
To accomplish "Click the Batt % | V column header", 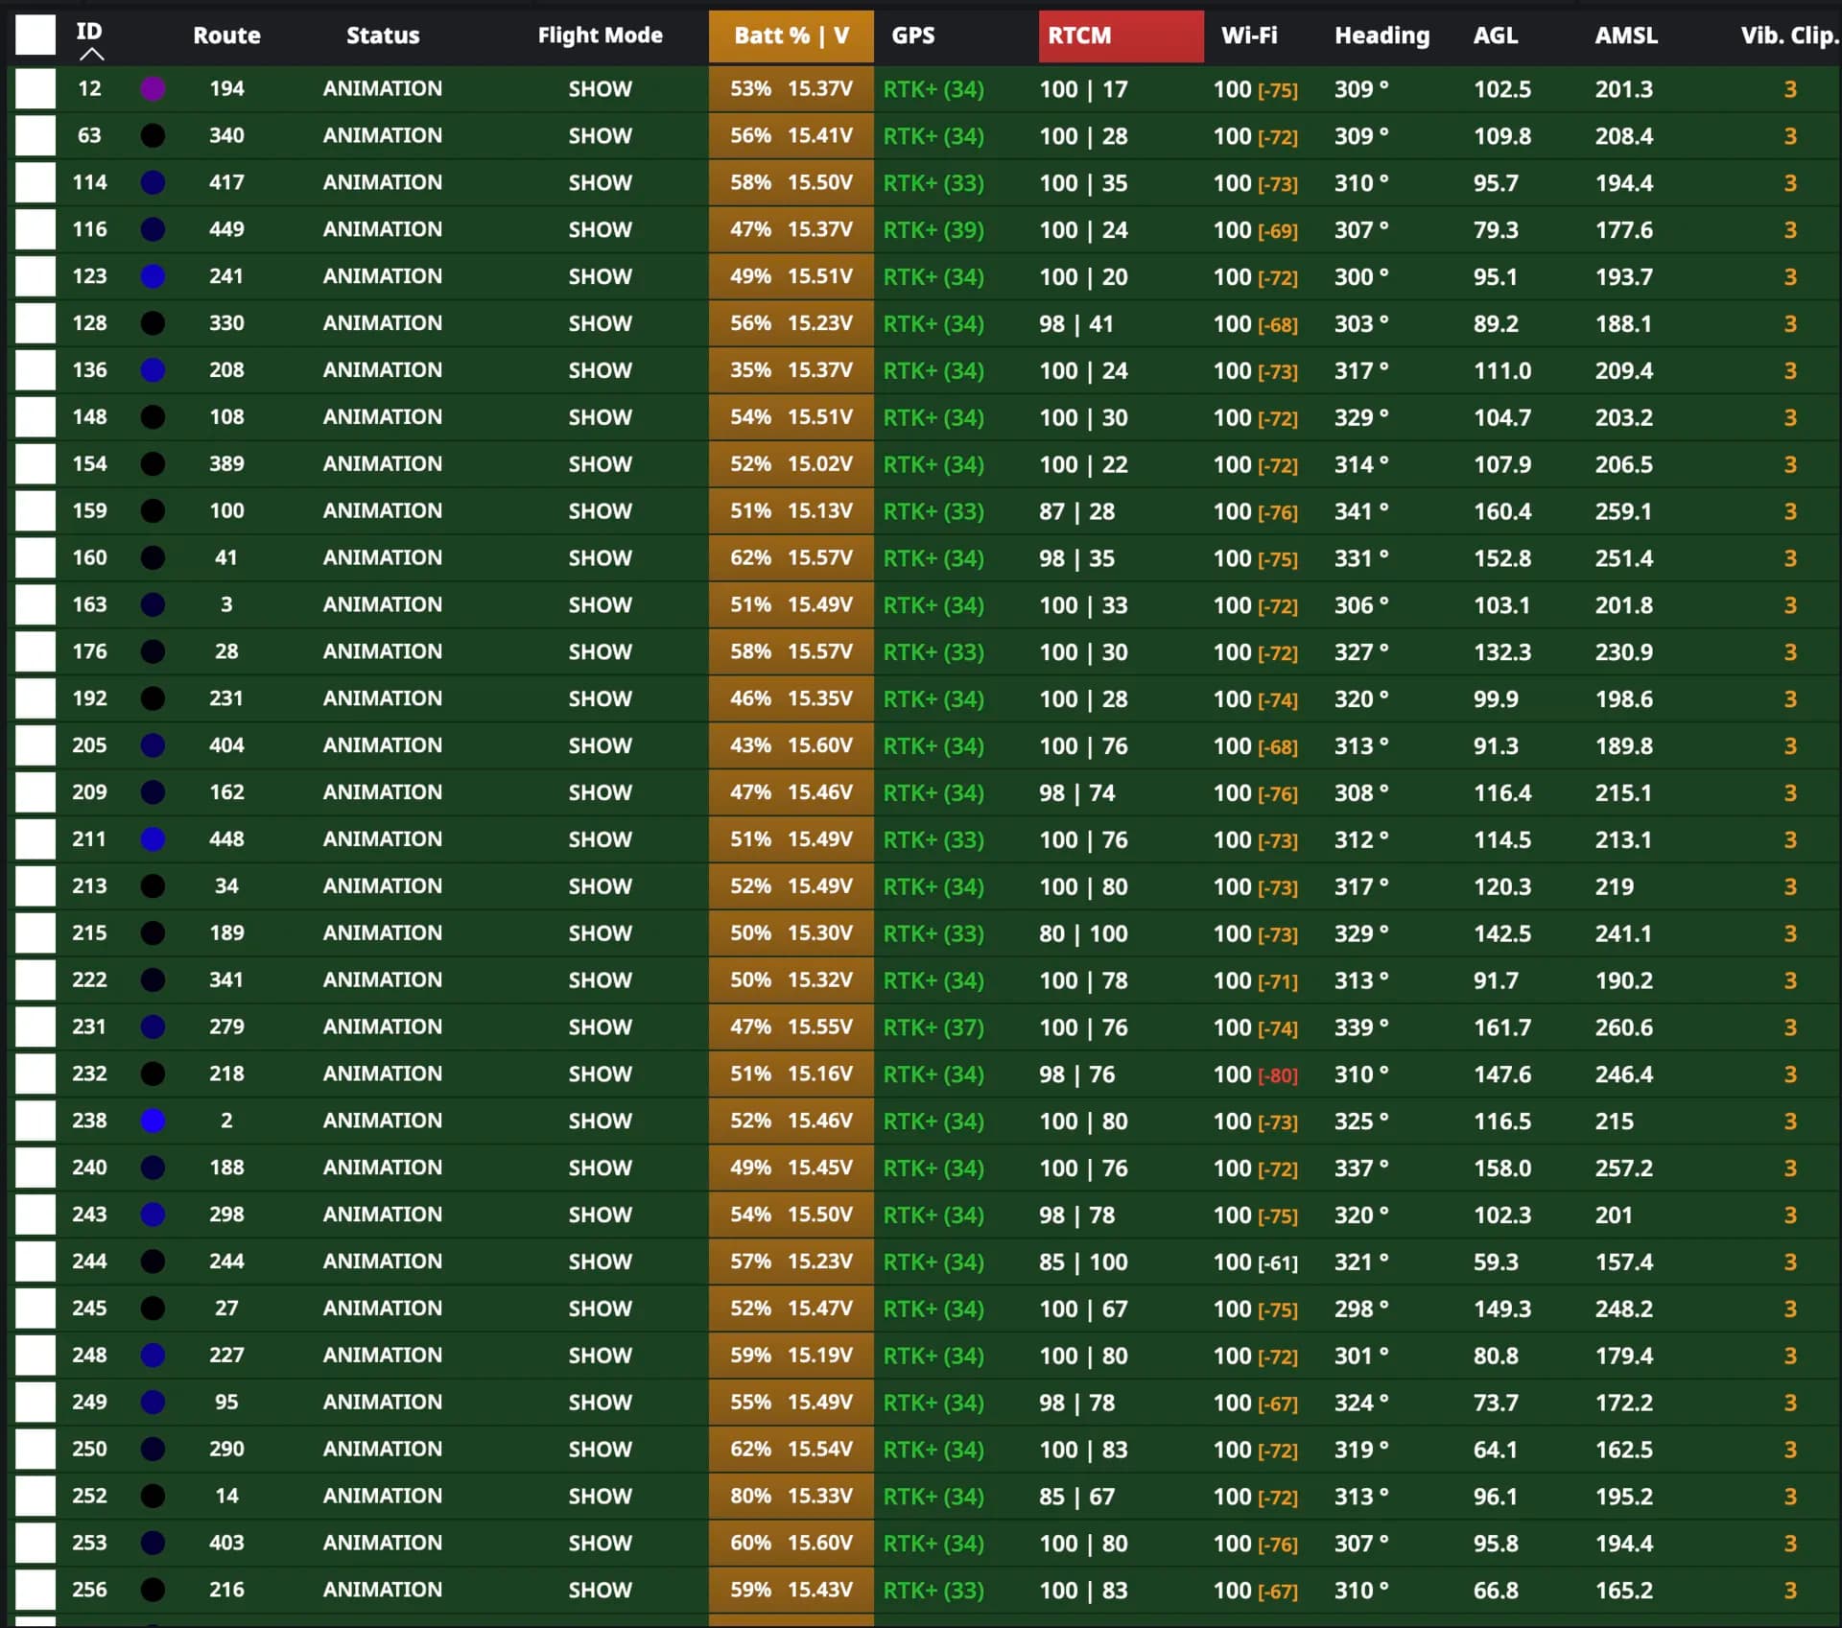I will (x=791, y=36).
